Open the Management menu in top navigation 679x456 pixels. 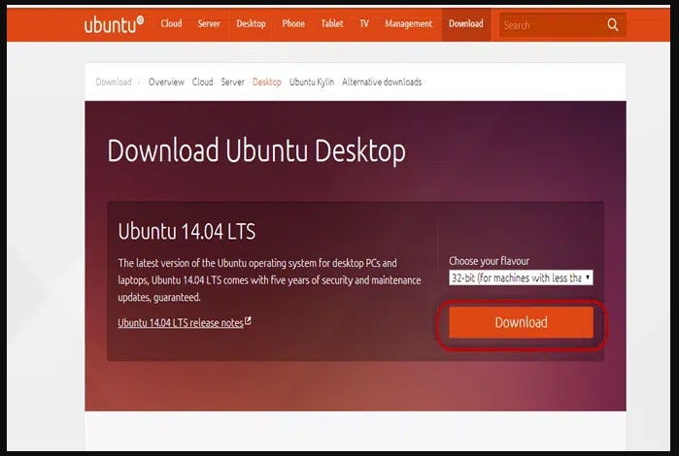click(x=408, y=24)
